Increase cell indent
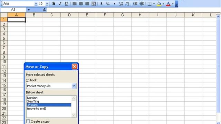Screen dimensions: 221x124 pyautogui.click(x=142, y=4)
